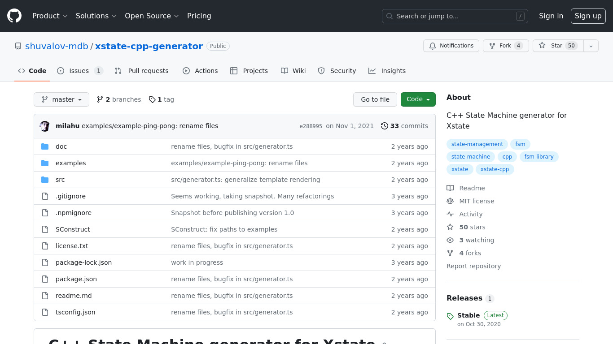Image resolution: width=613 pixels, height=344 pixels.
Task: Focus the Search or jump to field
Action: click(x=455, y=16)
